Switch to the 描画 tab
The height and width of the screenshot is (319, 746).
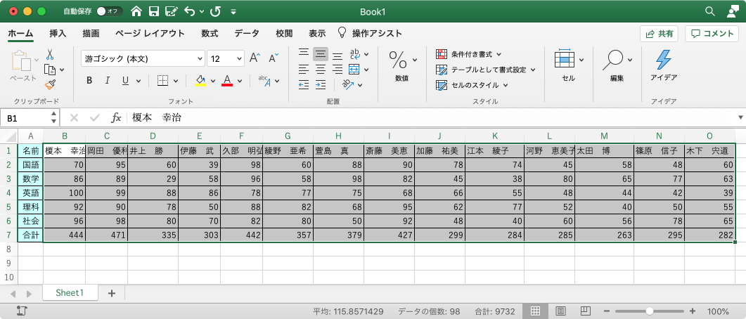click(x=91, y=33)
